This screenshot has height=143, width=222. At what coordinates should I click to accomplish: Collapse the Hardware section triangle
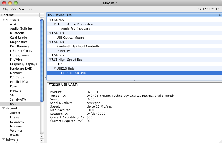[x=4, y=20]
